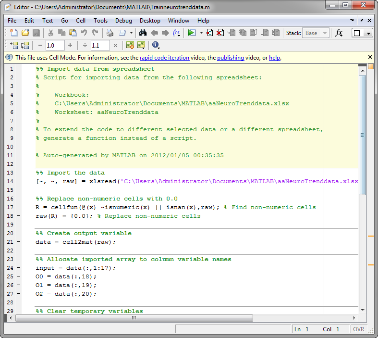Open the rapid code iteration link
Screen dimensions: 378x338
pos(164,58)
